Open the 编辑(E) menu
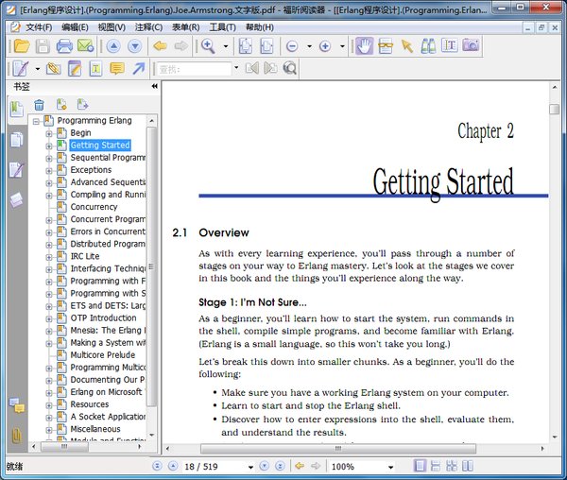Screen dimensions: 567x480 click(75, 27)
